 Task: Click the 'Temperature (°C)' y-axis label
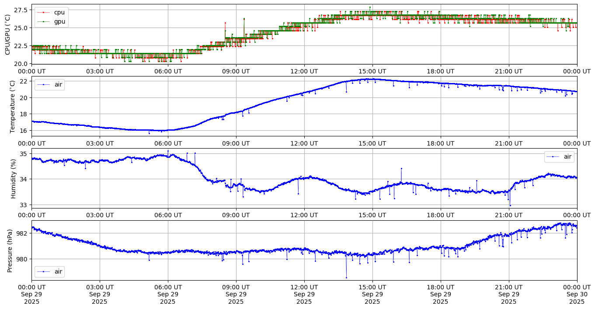point(12,106)
